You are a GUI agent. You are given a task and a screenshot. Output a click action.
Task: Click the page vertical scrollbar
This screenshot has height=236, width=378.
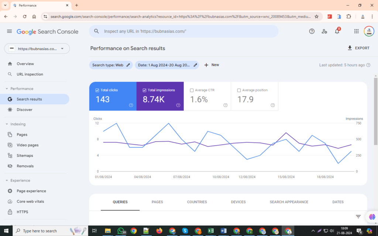[x=376, y=111]
